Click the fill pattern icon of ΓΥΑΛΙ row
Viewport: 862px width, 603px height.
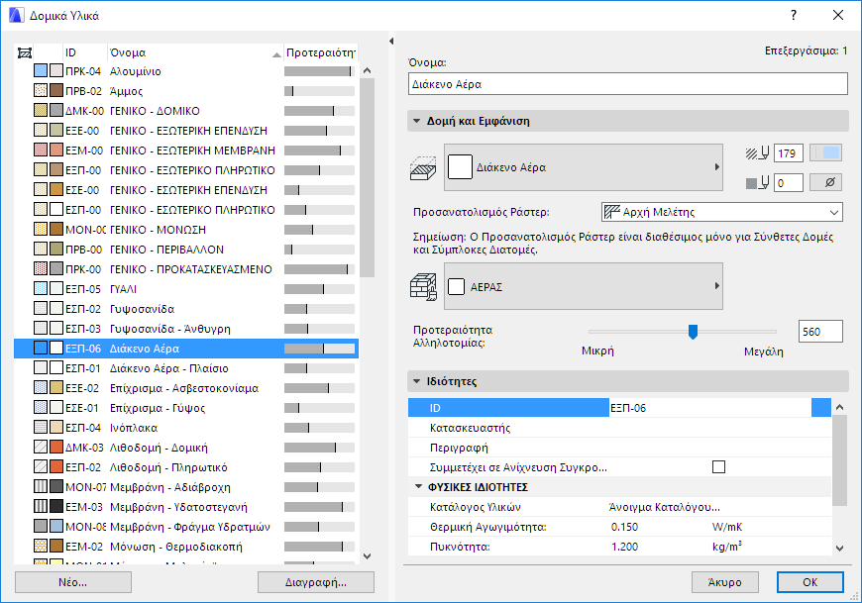(x=41, y=288)
